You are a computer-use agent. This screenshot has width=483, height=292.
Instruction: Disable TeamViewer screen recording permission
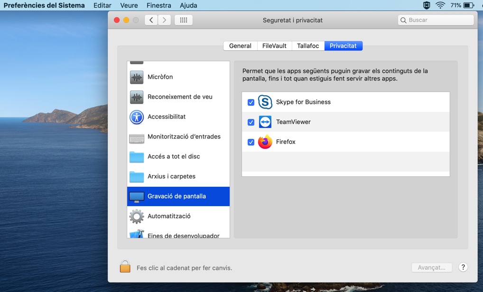(x=251, y=122)
